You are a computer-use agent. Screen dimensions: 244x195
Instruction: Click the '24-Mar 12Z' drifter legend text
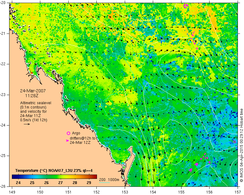pos(80,142)
